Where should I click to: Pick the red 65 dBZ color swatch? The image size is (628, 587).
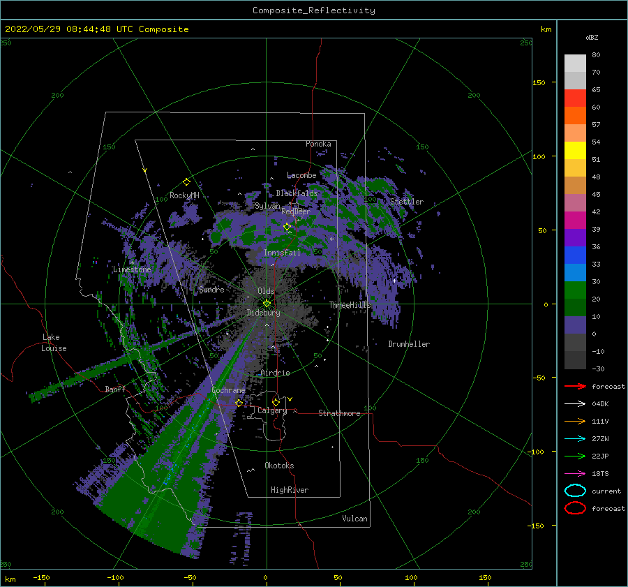[575, 98]
